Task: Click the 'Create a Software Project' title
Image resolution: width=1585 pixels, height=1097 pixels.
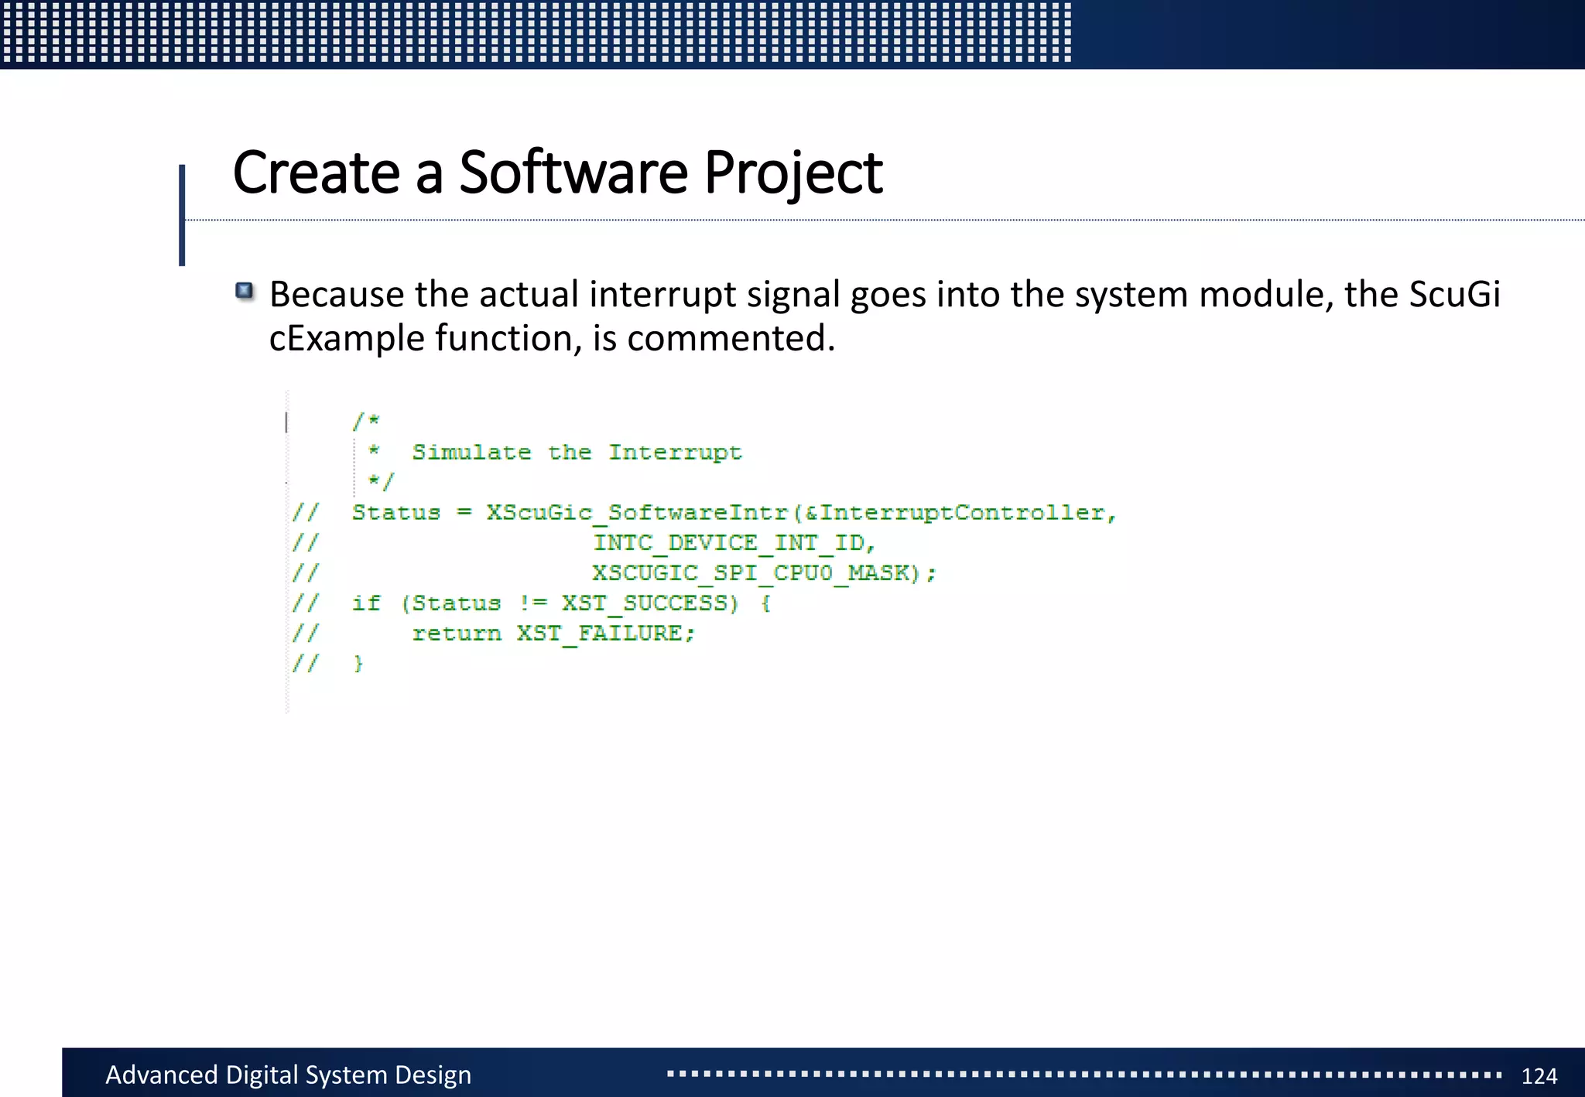Action: pos(557,172)
